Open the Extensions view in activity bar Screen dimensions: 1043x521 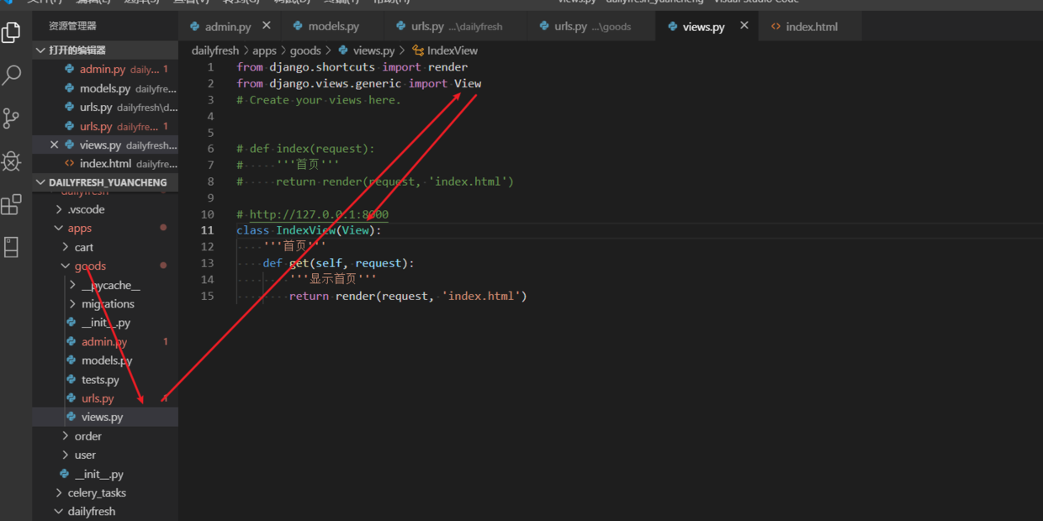(12, 204)
